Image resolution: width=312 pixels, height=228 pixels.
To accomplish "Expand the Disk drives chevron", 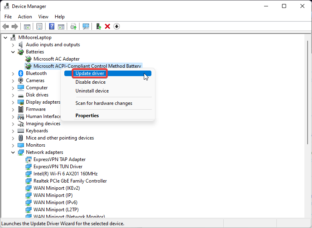I will (13, 95).
